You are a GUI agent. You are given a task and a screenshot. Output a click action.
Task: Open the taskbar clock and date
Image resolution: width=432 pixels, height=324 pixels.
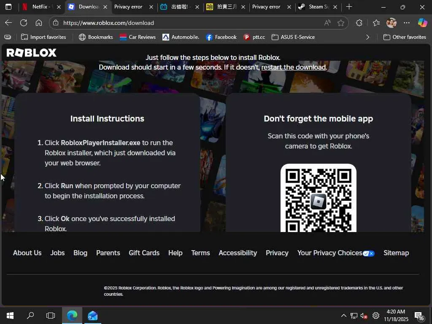coord(396,316)
